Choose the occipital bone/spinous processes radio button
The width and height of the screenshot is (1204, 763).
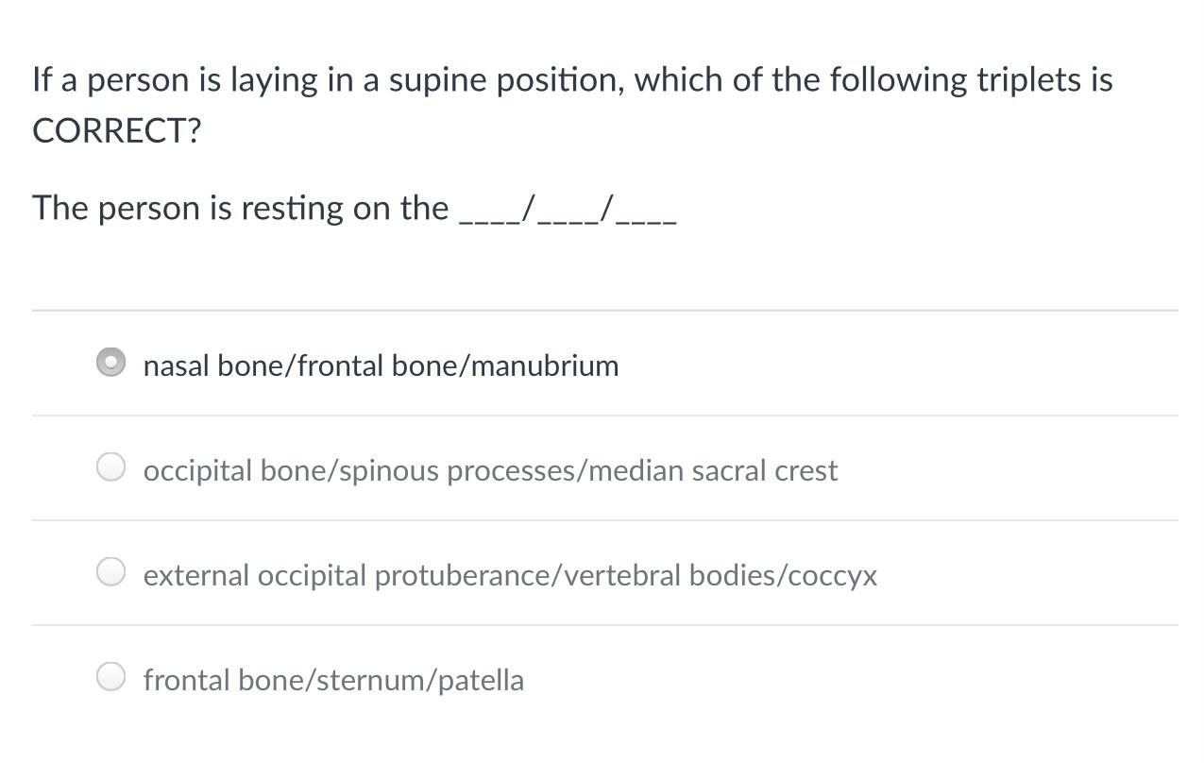[111, 467]
